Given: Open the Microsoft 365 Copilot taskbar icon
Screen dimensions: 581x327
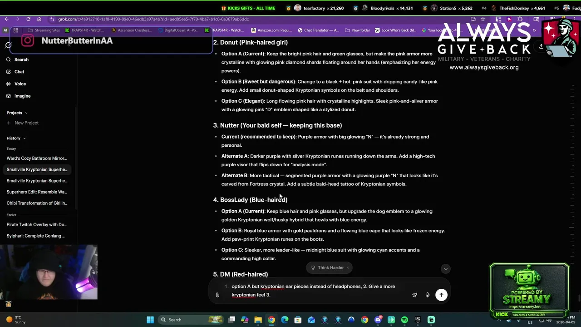Looking at the screenshot, I should pos(245,320).
